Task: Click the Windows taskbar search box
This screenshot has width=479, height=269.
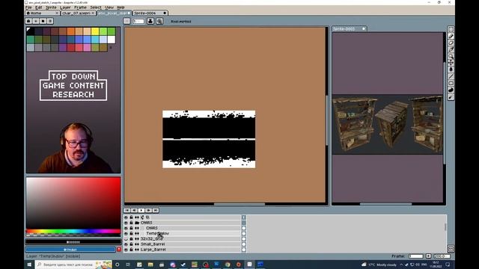Action: (x=73, y=265)
